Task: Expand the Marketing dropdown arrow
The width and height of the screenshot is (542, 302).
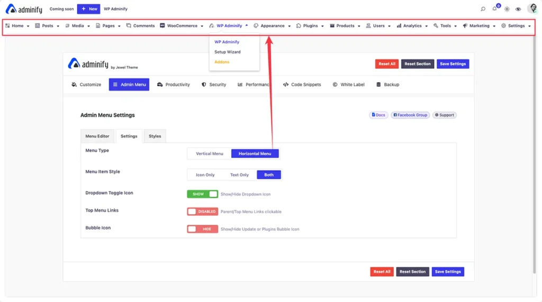Action: (494, 26)
